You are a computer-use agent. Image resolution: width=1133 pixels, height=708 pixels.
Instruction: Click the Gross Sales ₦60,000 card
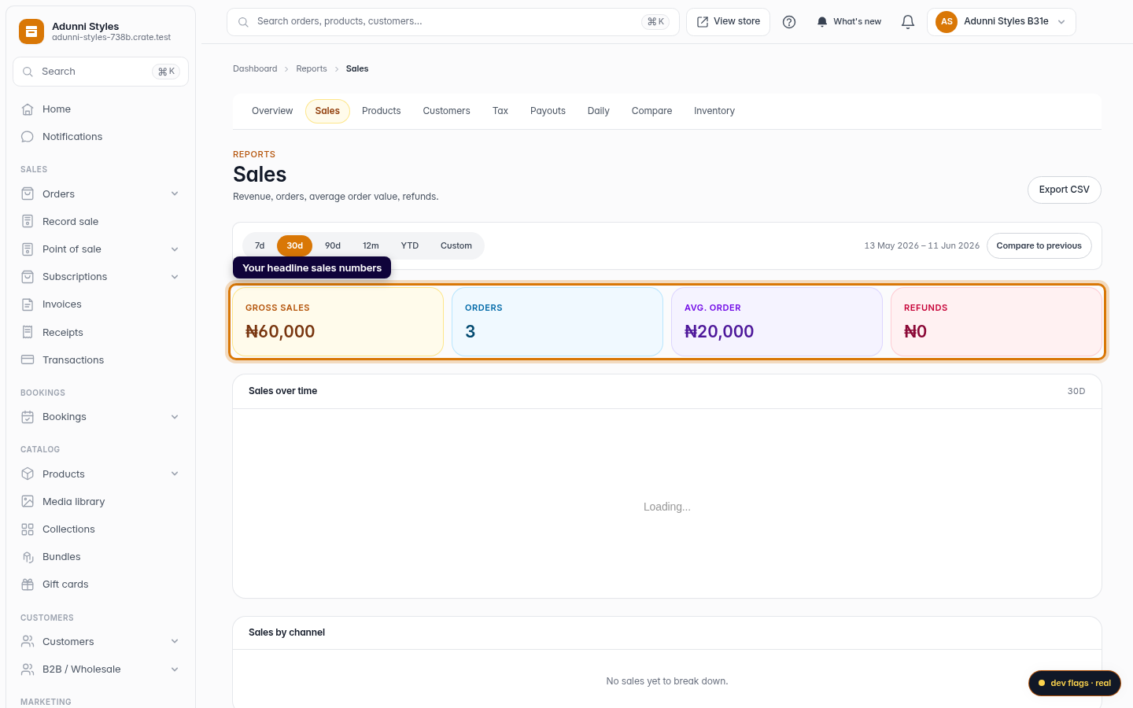point(338,322)
